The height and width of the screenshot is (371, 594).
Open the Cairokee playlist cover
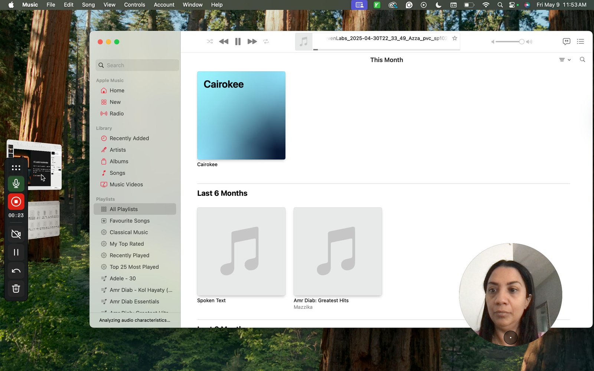click(241, 115)
